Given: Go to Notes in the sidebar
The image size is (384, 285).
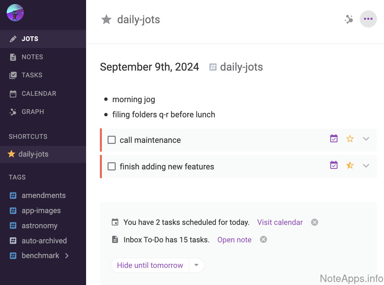Looking at the screenshot, I should [32, 57].
